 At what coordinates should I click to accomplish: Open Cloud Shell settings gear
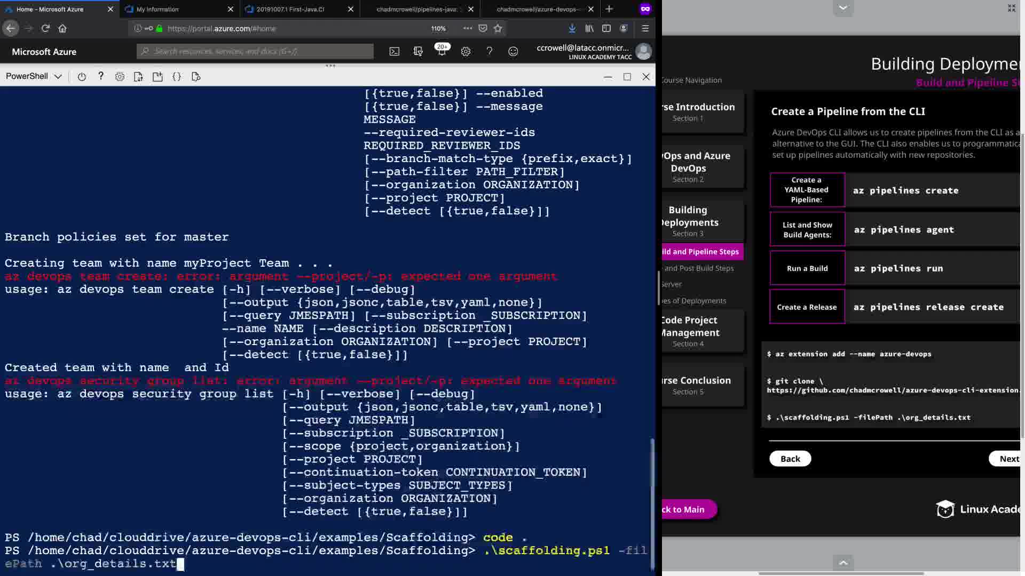point(120,77)
